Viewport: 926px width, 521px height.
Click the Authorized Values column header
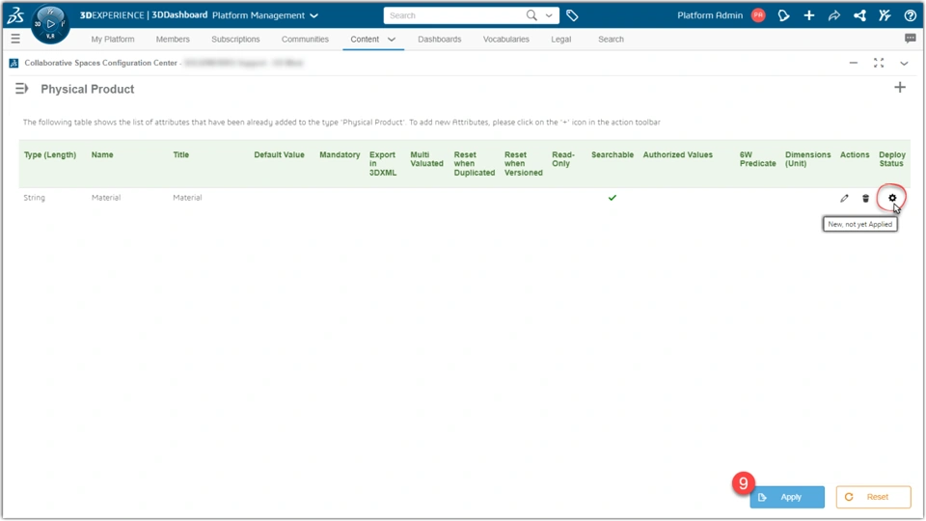click(678, 154)
